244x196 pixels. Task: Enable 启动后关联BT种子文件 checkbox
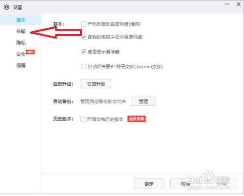click(x=83, y=66)
